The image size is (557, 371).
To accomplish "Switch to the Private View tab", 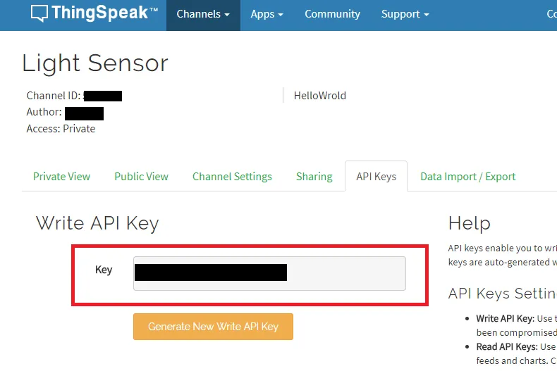I will point(61,177).
